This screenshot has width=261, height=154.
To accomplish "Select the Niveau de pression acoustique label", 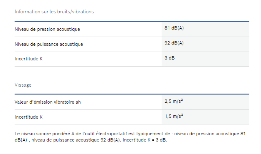I will click(x=47, y=29).
